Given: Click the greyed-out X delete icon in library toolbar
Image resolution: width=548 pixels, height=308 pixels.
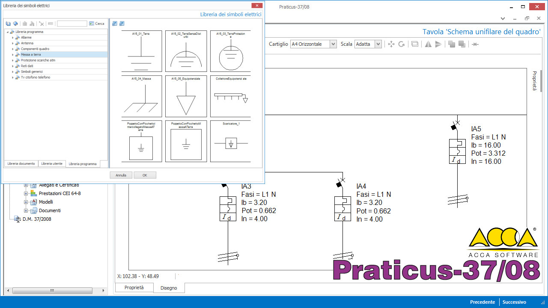Looking at the screenshot, I should click(x=42, y=24).
